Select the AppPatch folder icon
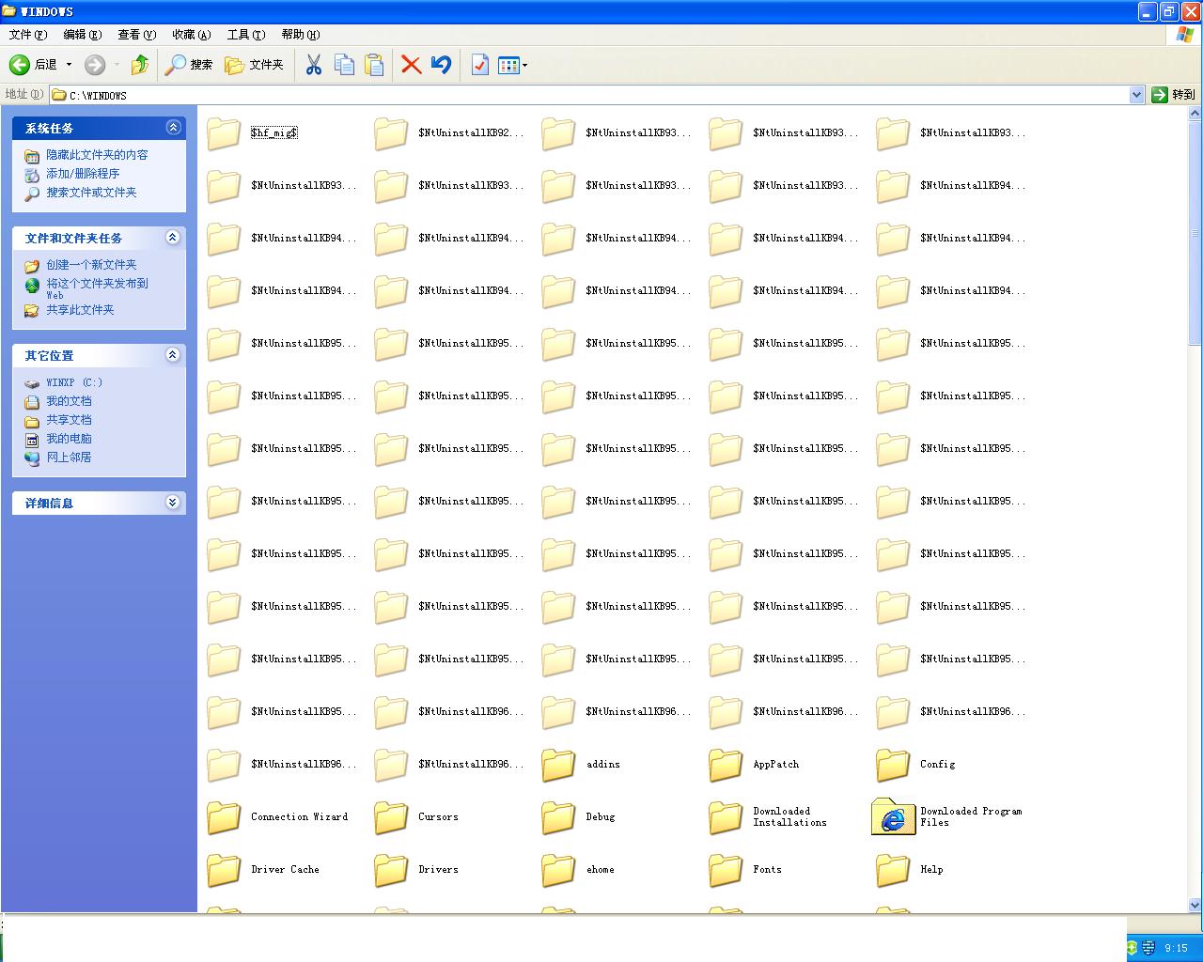The width and height of the screenshot is (1203, 962). [x=726, y=765]
